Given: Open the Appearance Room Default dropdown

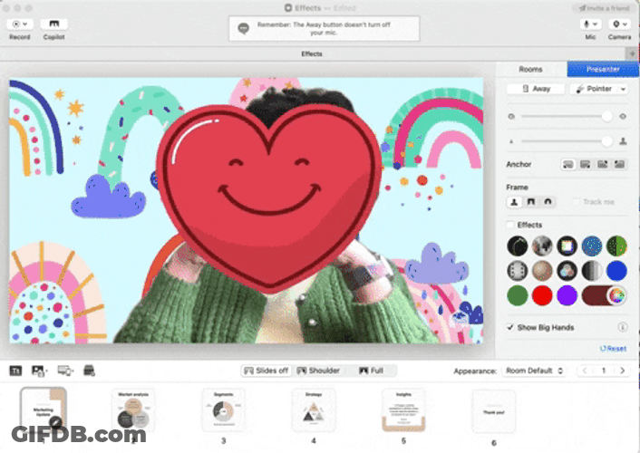Looking at the screenshot, I should (x=534, y=371).
